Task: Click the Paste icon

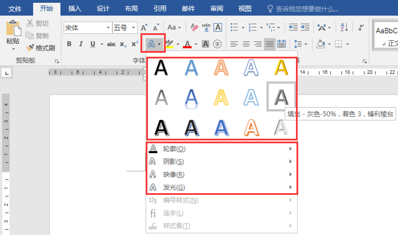Action: tap(11, 29)
